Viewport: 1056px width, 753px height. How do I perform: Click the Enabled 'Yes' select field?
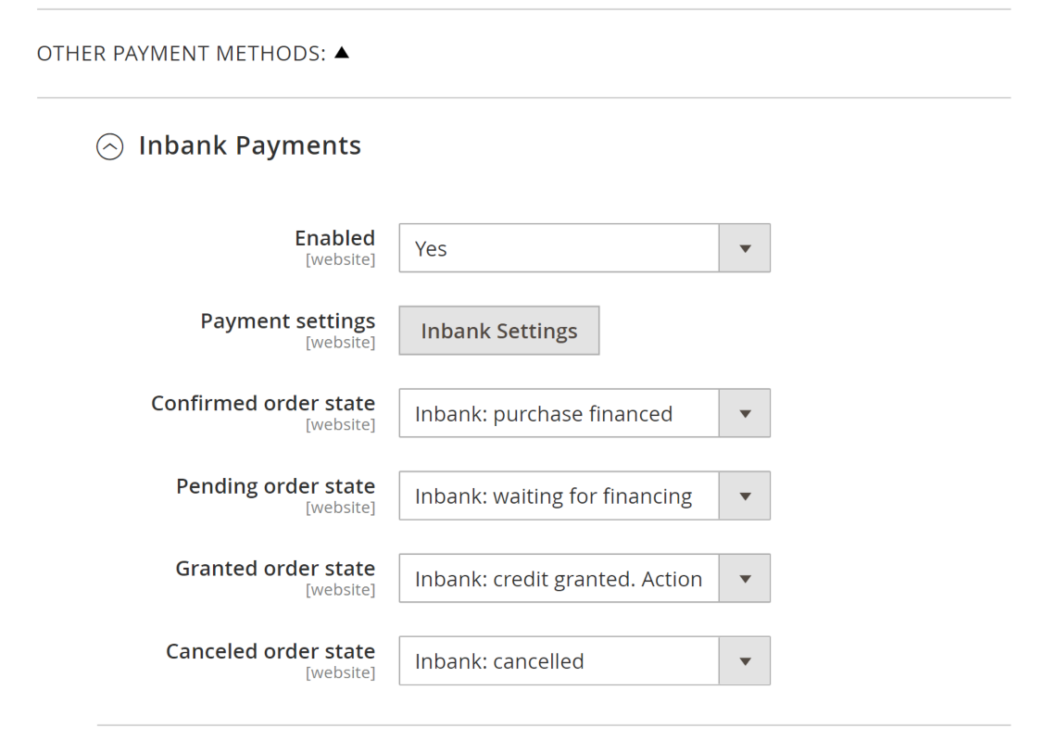(559, 248)
